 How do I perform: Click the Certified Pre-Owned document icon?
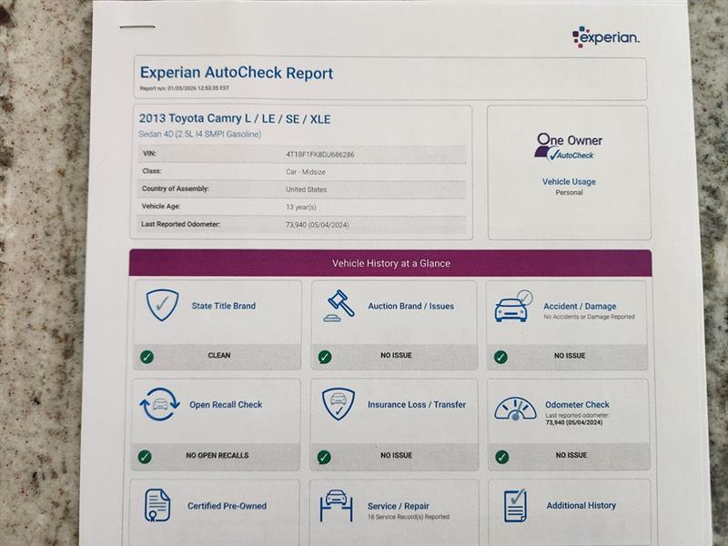pos(157,505)
